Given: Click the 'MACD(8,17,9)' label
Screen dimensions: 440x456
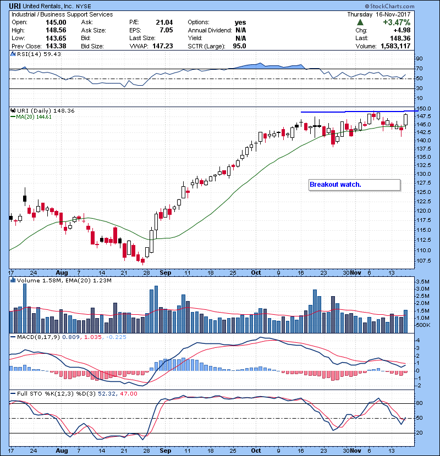Looking at the screenshot, I should click(x=38, y=337).
